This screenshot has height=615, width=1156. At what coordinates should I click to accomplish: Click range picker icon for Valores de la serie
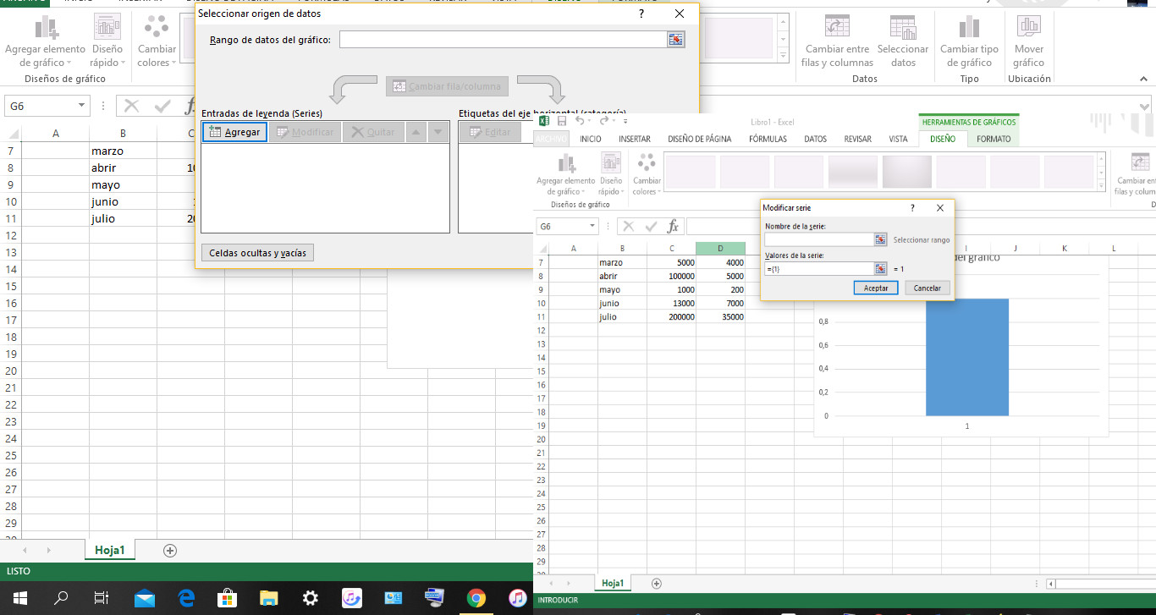pyautogui.click(x=880, y=268)
